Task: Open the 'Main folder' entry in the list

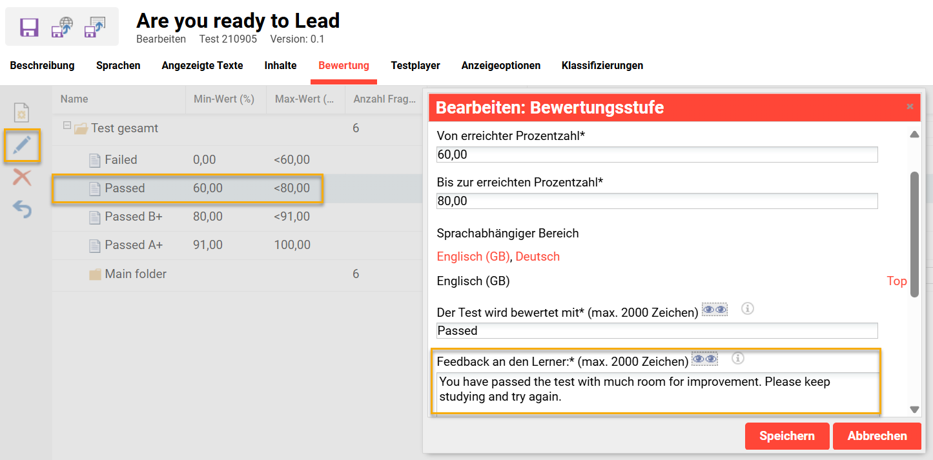Action: [136, 274]
